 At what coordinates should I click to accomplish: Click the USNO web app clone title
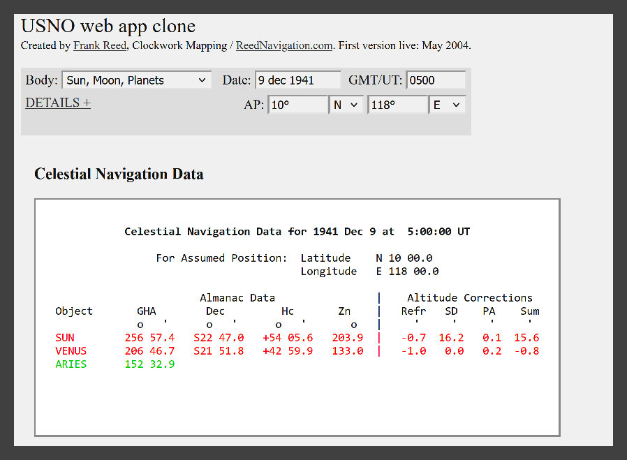(108, 27)
